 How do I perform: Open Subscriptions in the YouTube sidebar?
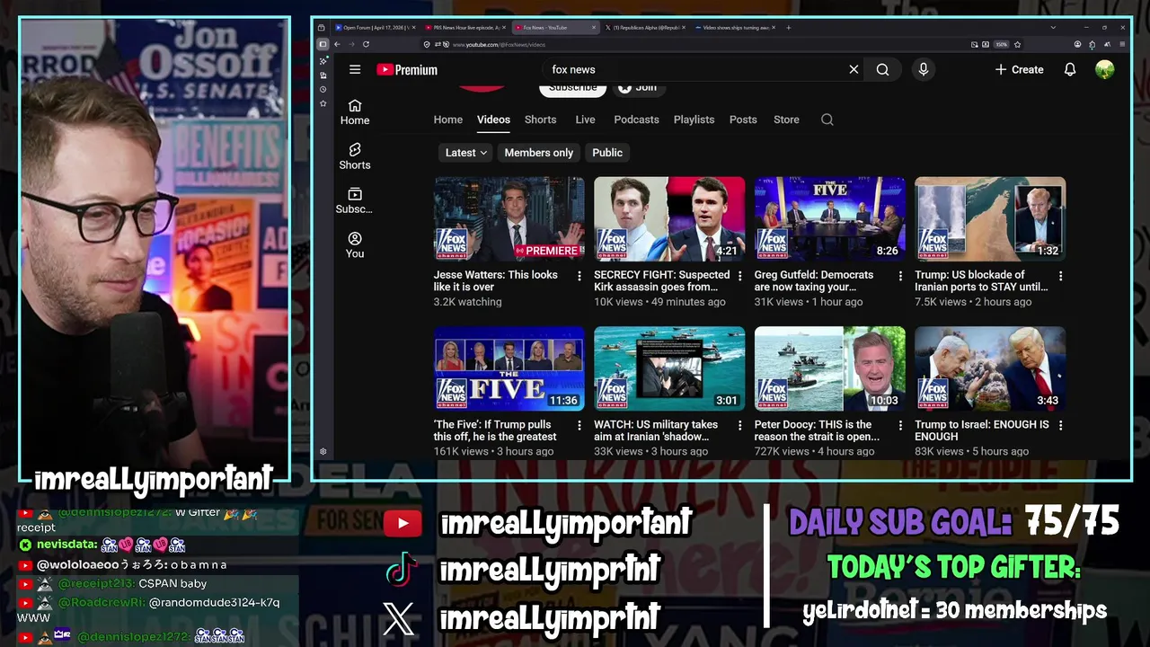point(355,201)
